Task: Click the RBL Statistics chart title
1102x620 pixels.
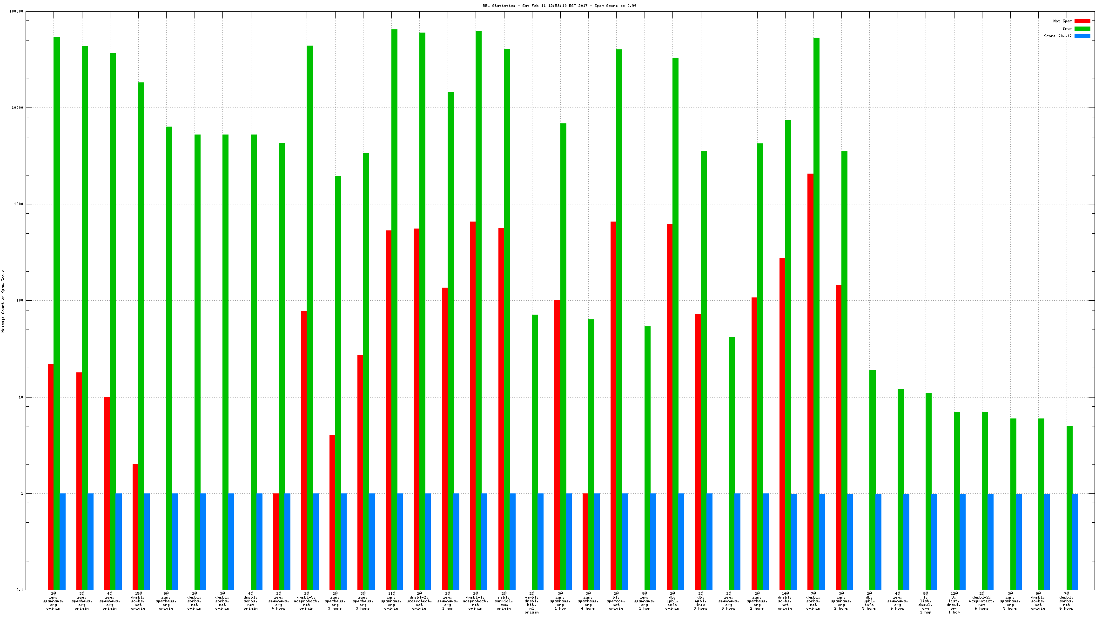Action: 559,6
